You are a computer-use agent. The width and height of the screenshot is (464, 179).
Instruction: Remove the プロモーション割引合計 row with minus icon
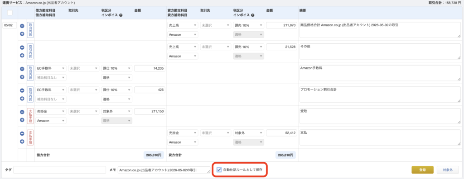(22, 90)
